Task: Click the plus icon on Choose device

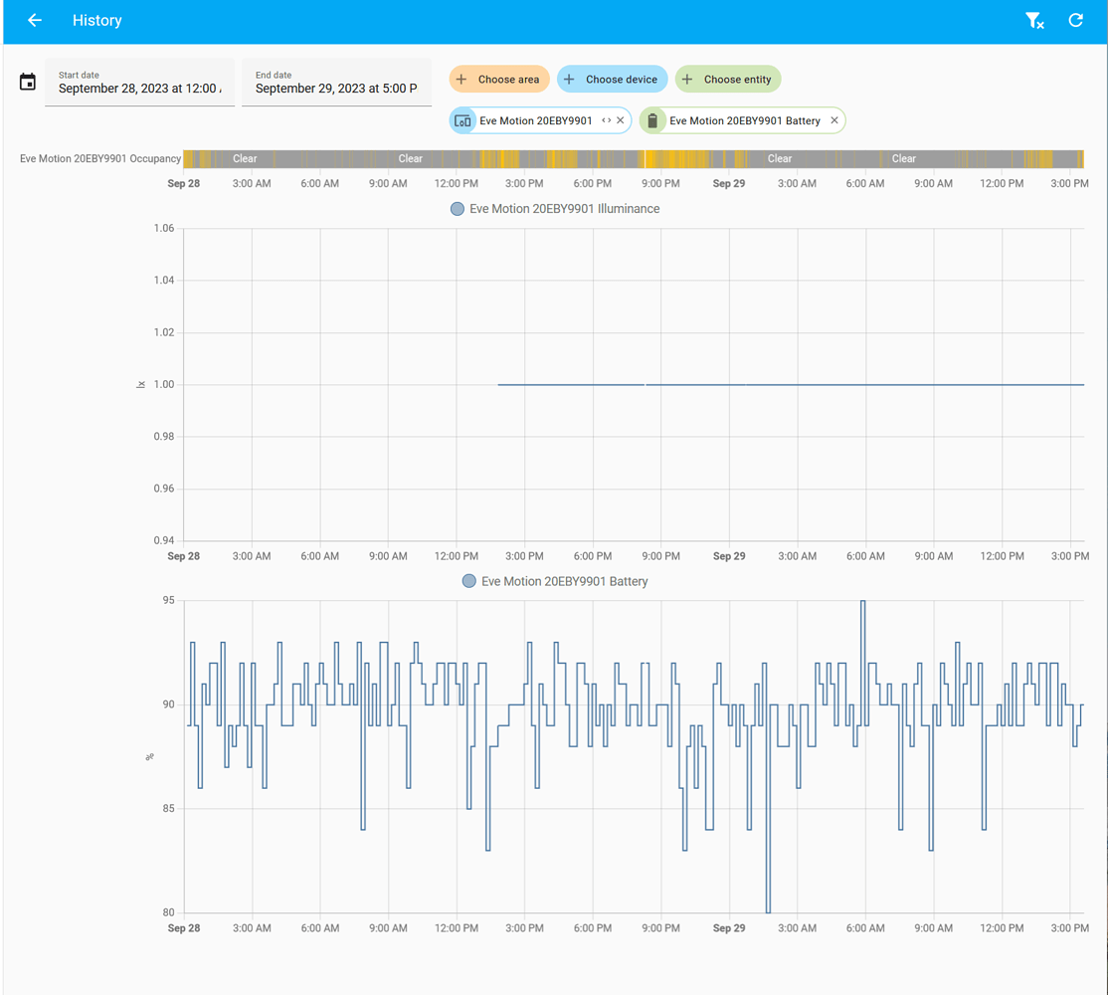Action: point(568,79)
